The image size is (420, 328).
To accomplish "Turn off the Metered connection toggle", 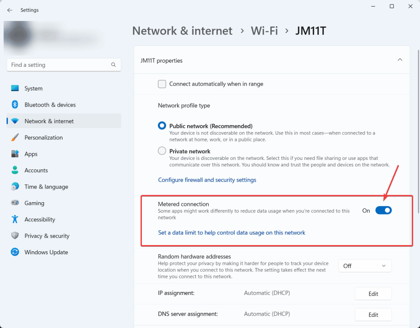I will [x=383, y=210].
